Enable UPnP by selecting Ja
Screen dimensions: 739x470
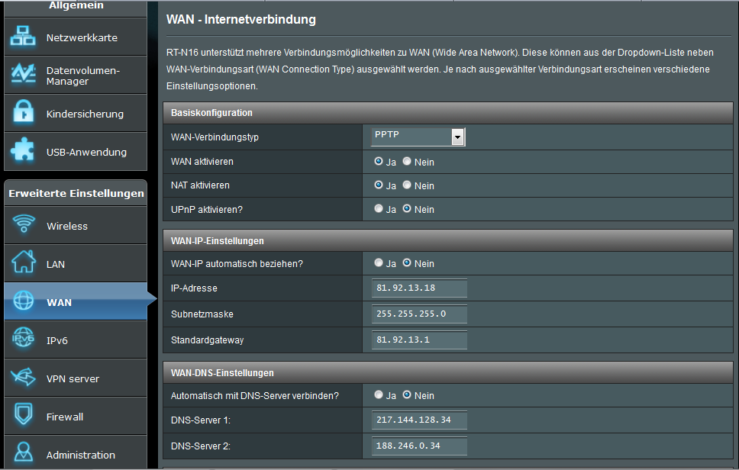pyautogui.click(x=379, y=209)
